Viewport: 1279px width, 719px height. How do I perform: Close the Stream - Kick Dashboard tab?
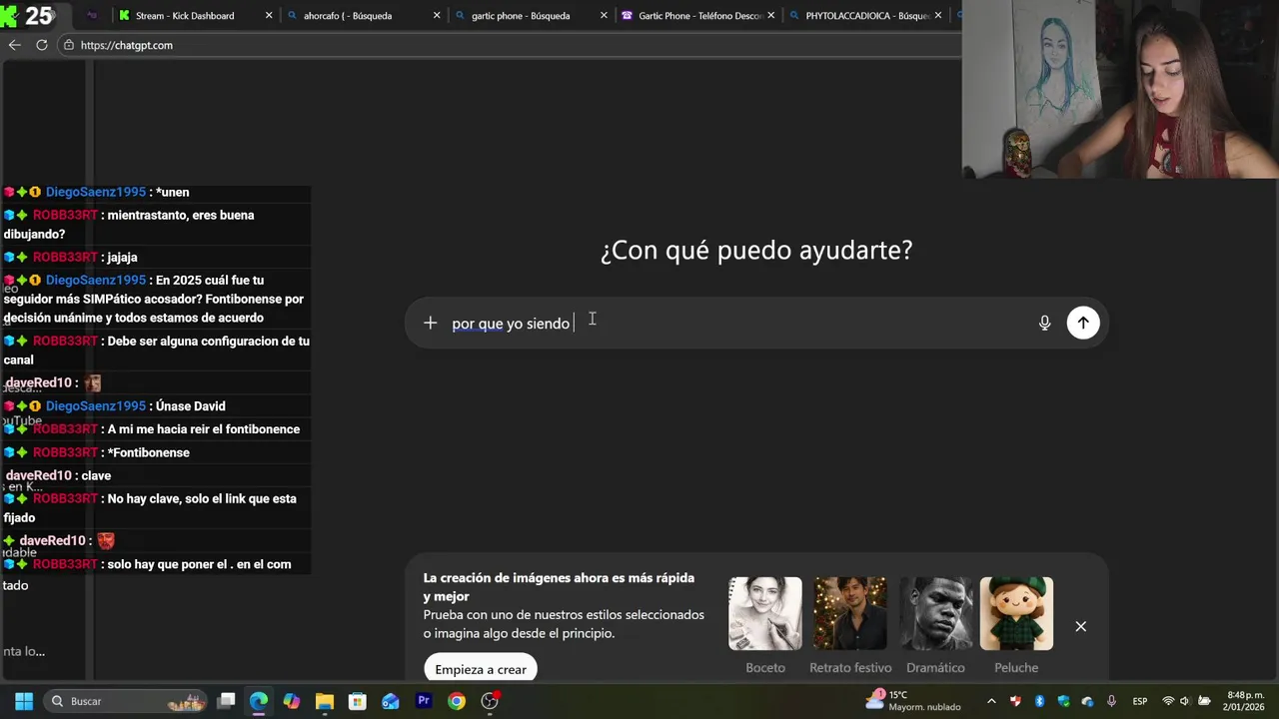pos(269,16)
